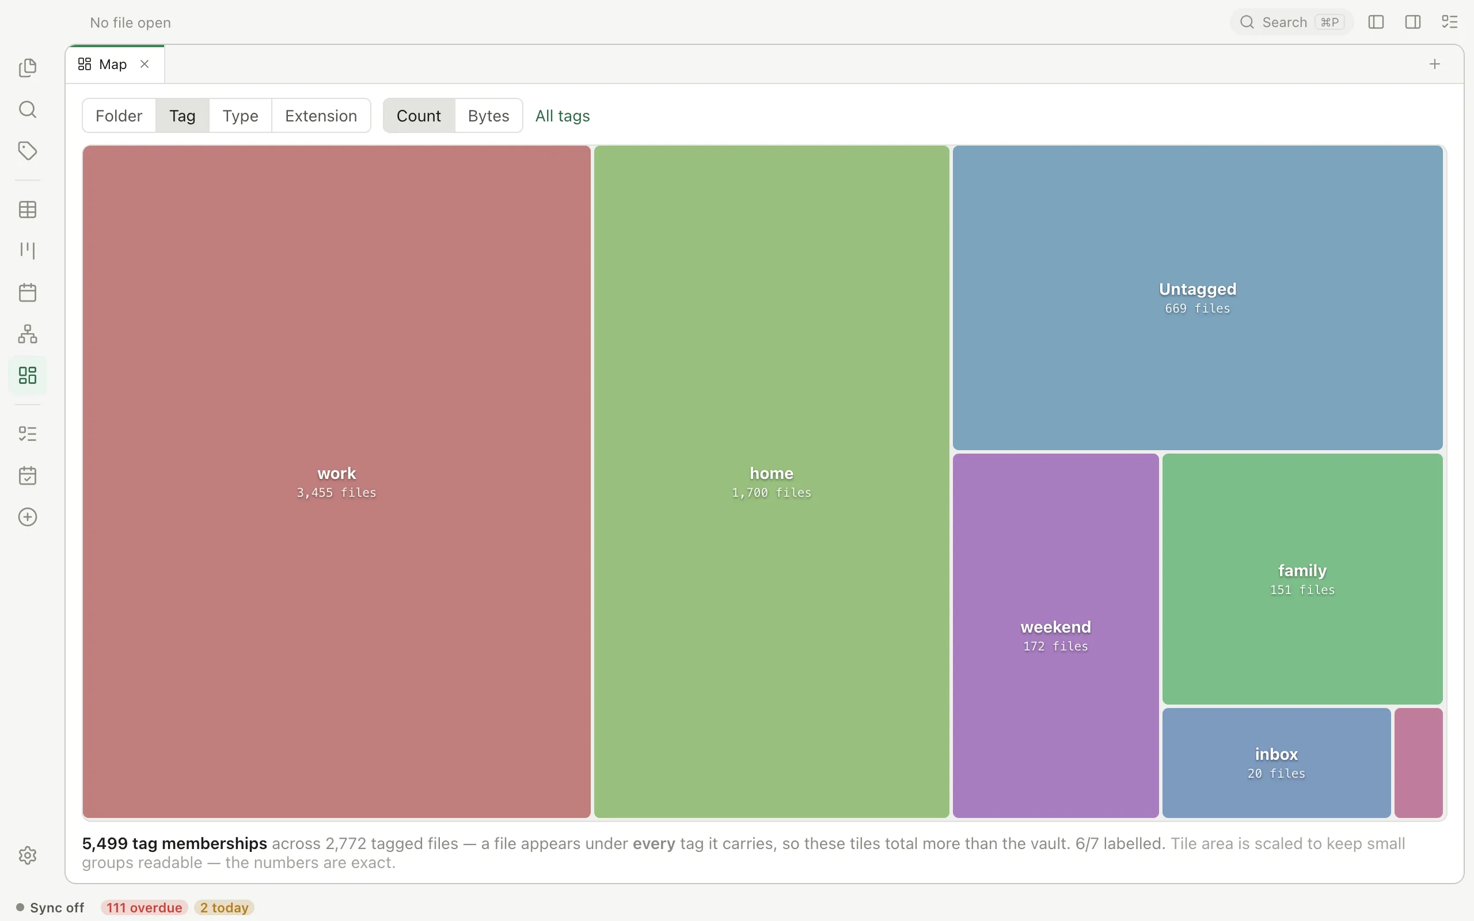Click the All tags breadcrumb link
Image resolution: width=1474 pixels, height=921 pixels.
coord(562,116)
